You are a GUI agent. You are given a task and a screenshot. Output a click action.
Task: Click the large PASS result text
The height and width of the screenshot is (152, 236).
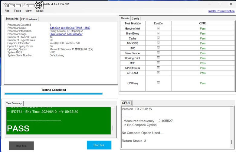point(18,128)
